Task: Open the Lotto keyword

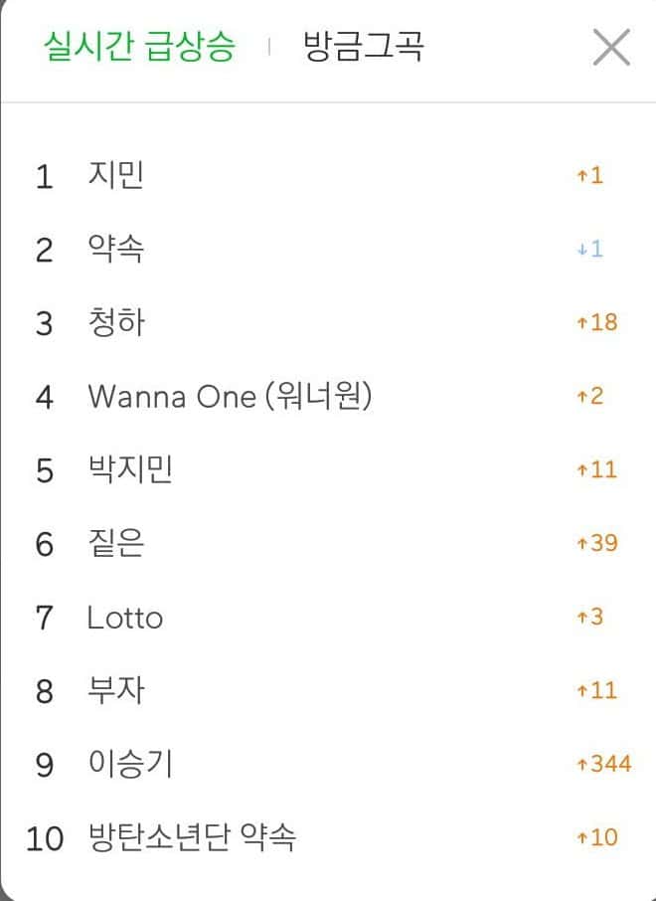Action: (125, 618)
